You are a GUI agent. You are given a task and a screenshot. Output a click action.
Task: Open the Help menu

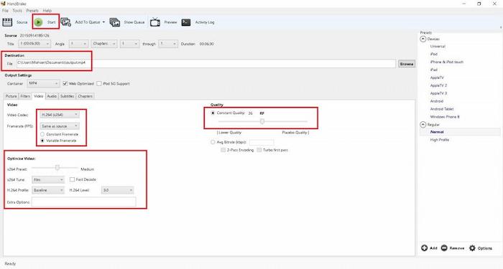click(47, 11)
